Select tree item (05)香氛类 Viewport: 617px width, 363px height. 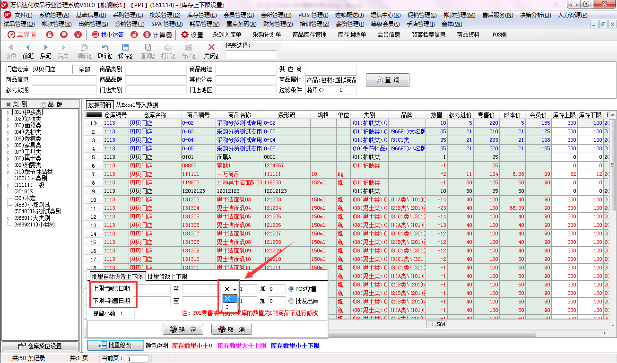coord(27,138)
